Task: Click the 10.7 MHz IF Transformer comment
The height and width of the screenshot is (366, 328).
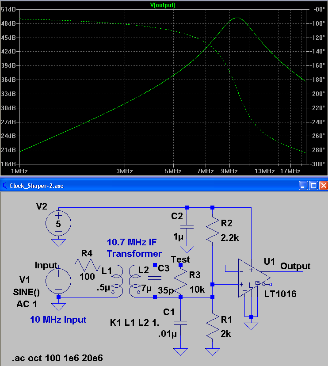Action: point(134,248)
